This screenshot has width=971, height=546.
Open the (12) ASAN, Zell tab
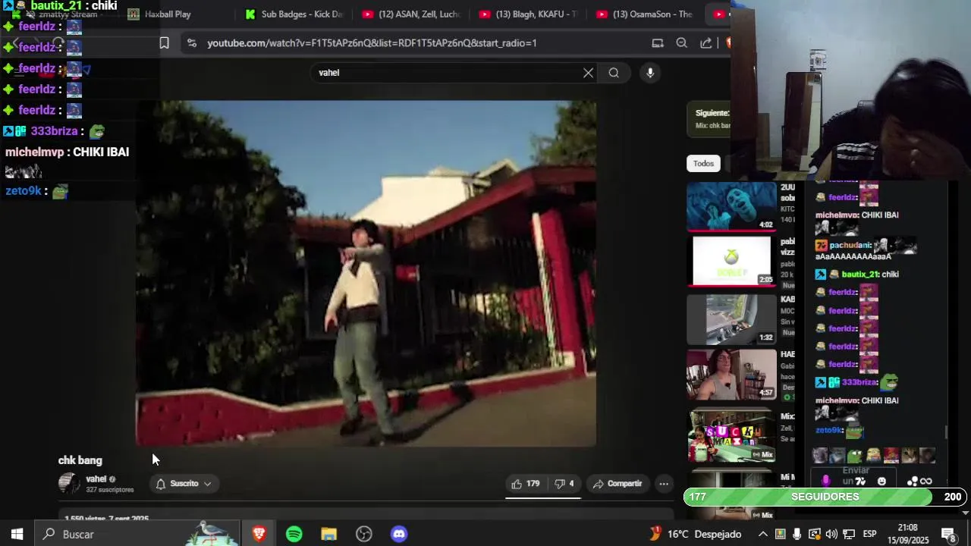(412, 14)
